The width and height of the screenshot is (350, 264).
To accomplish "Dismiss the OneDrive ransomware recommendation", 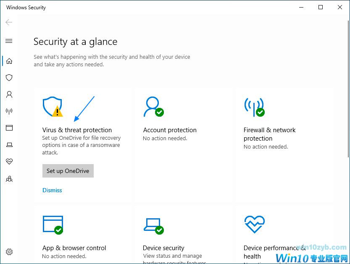I will [x=52, y=190].
